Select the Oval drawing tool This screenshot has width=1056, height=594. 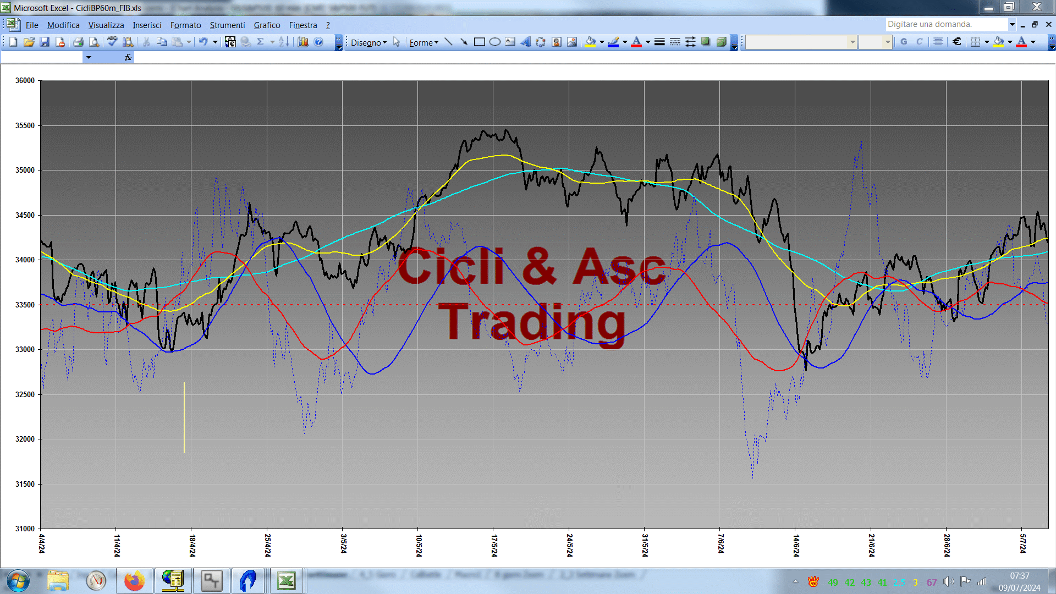tap(494, 42)
